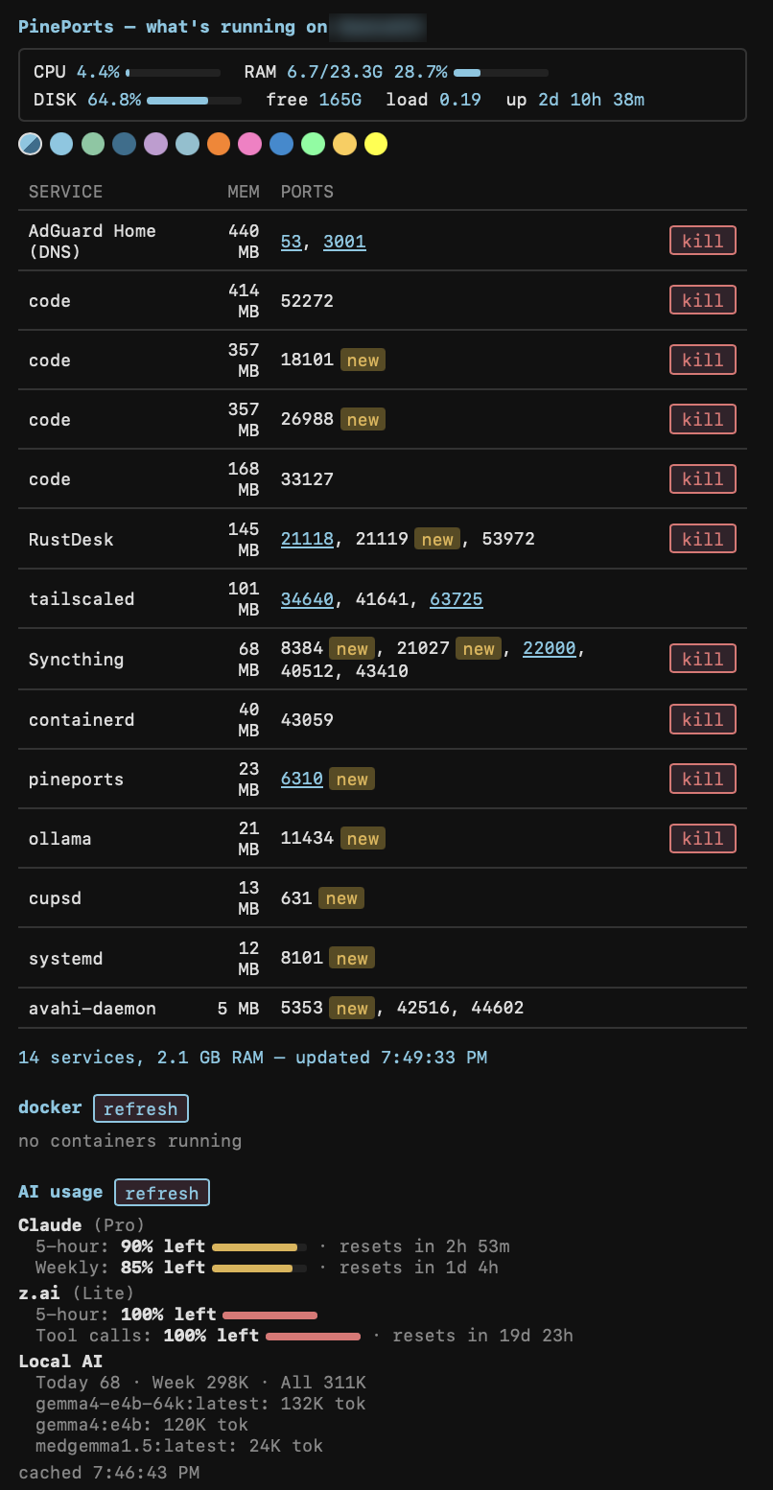Click the medgemma1.5:latest token count line
This screenshot has height=1490, width=773.
[179, 1446]
